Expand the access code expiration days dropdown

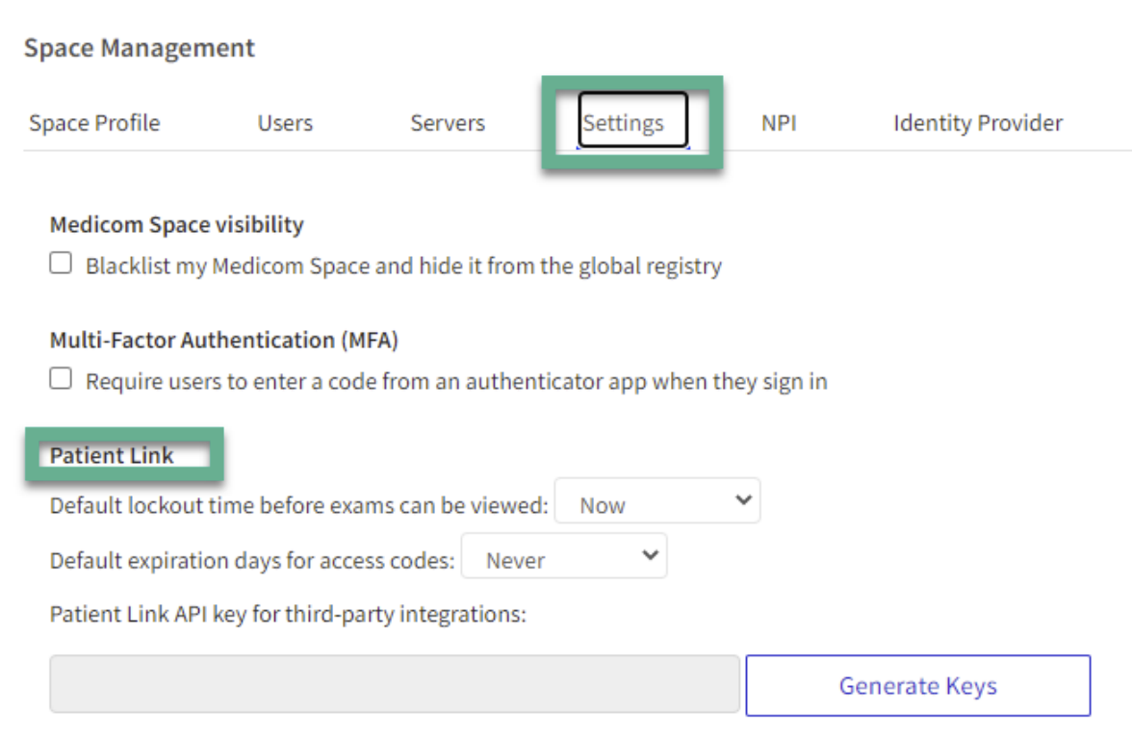tap(564, 556)
